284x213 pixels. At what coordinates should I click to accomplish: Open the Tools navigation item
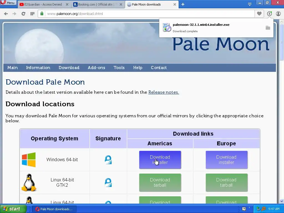click(x=119, y=68)
